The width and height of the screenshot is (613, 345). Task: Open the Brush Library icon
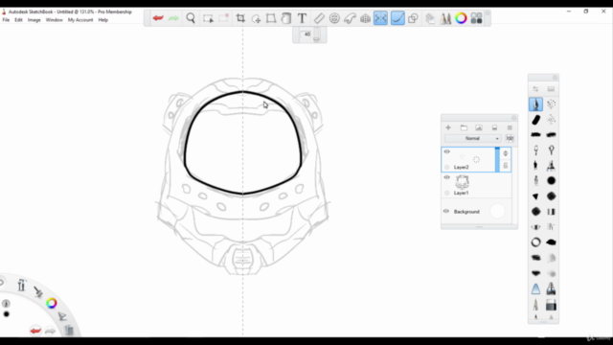pos(551,89)
